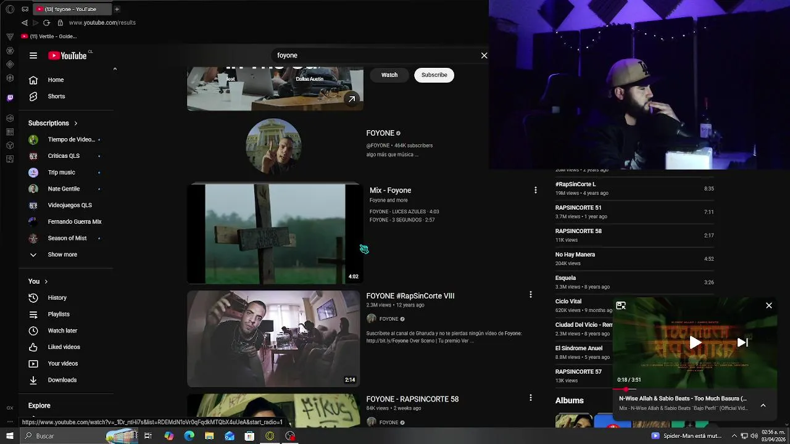Go to Home in YouTube sidebar
Image resolution: width=790 pixels, height=444 pixels.
tap(67, 80)
